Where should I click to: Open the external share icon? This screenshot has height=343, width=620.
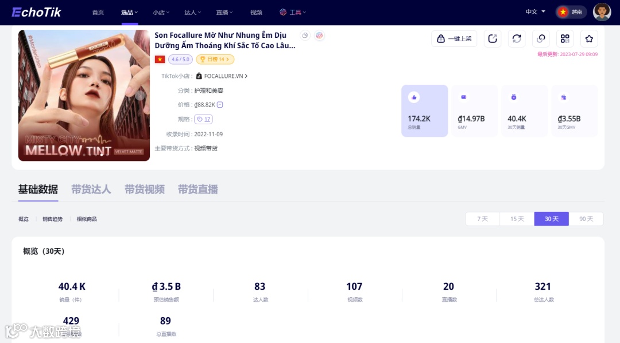pos(493,38)
